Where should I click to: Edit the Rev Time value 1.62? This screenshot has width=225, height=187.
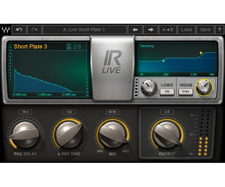point(69,112)
